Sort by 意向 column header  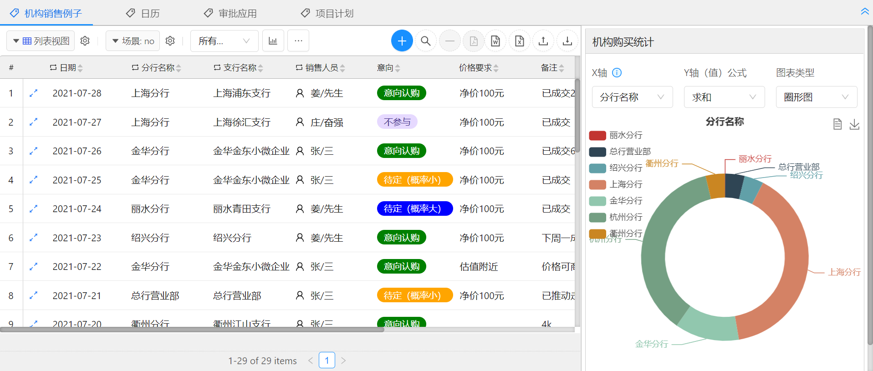point(388,68)
